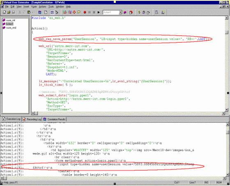Click the INS indicator in the status bar
The height and width of the screenshot is (186, 230).
(206, 182)
